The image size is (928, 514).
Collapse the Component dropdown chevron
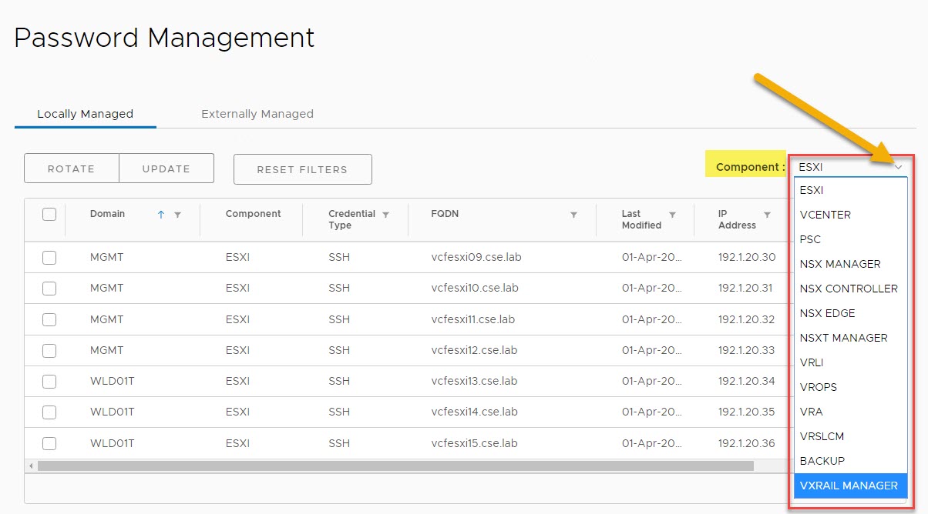[898, 167]
